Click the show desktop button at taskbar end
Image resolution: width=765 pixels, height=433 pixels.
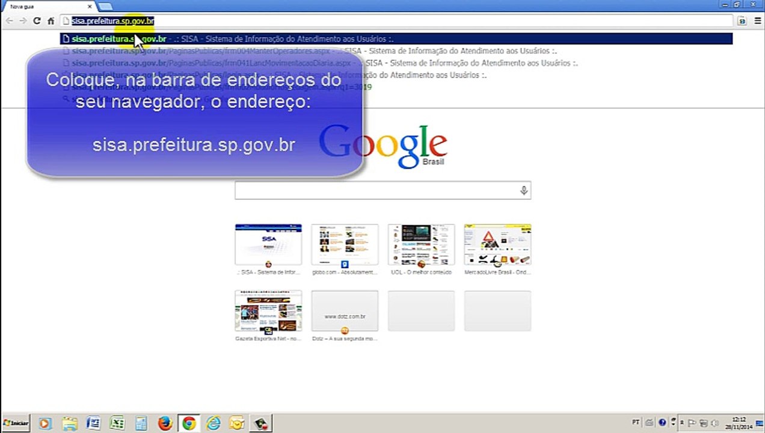pos(761,423)
